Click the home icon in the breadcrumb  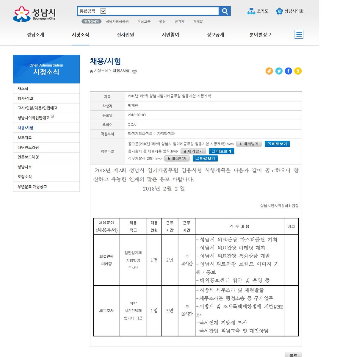(x=91, y=71)
